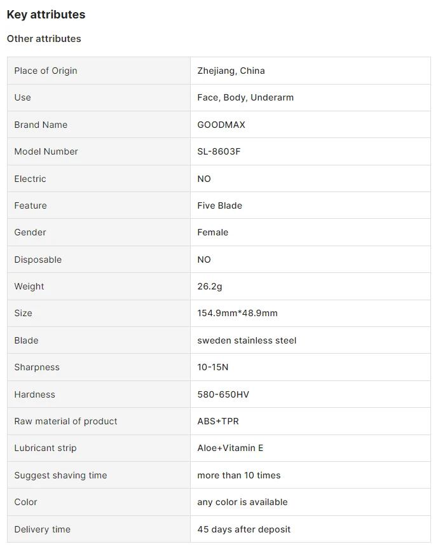
Task: Select the 10-15N sharpness value
Action: click(x=213, y=367)
